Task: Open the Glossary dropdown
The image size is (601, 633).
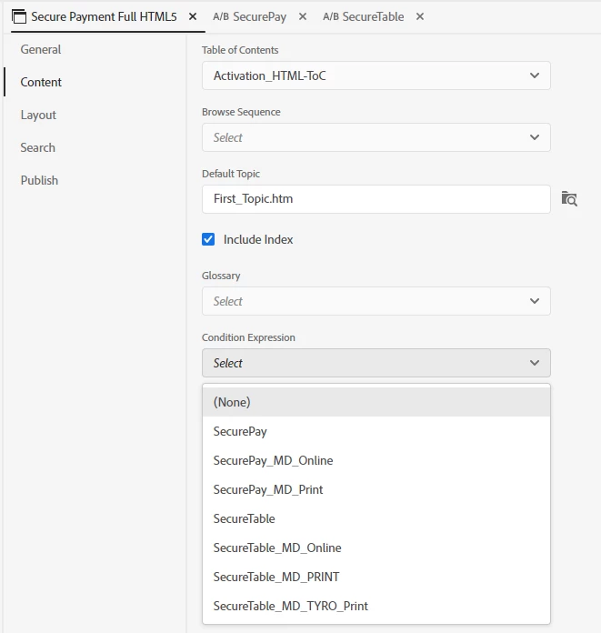Action: [376, 301]
